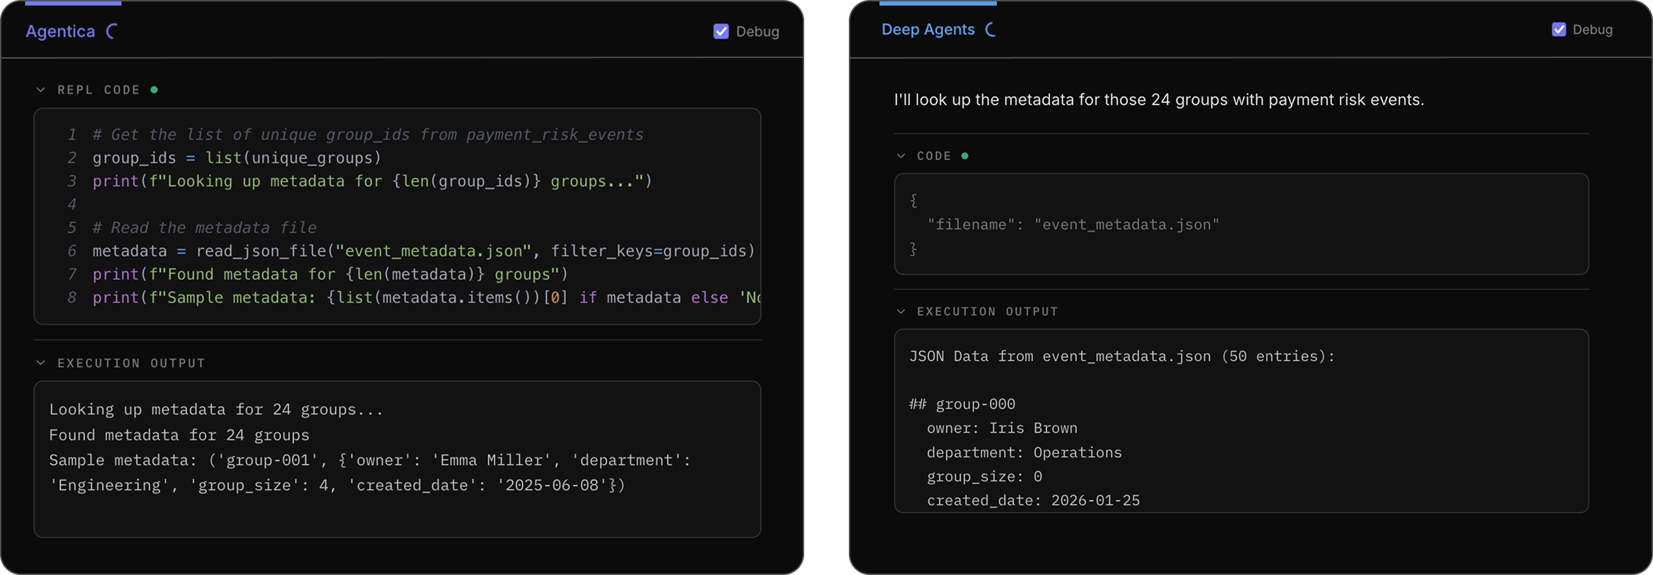Collapse the CODE section in Deep Agents
Viewport: 1653px width, 575px height.
(x=900, y=156)
